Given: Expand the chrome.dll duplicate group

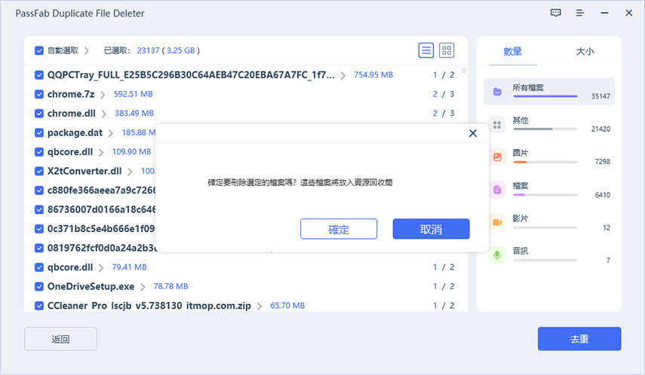Looking at the screenshot, I should coord(103,114).
